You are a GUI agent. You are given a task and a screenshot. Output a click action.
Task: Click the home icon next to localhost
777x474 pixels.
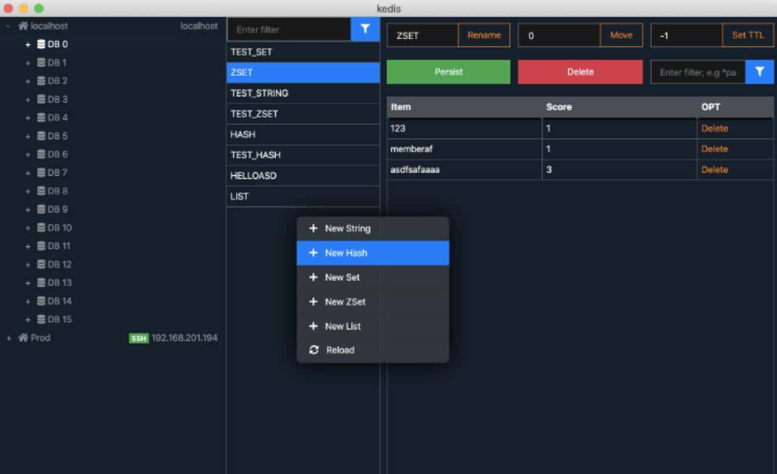23,26
